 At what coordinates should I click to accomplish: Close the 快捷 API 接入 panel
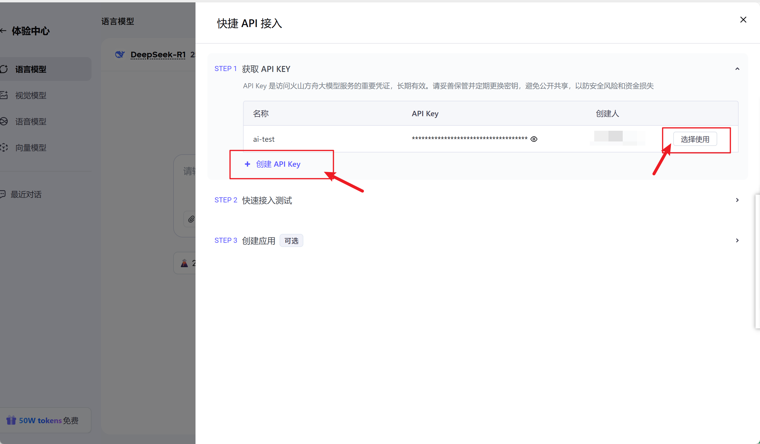(x=743, y=20)
